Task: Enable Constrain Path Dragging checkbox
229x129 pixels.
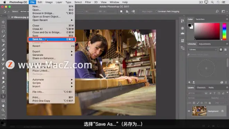Action: (156, 11)
